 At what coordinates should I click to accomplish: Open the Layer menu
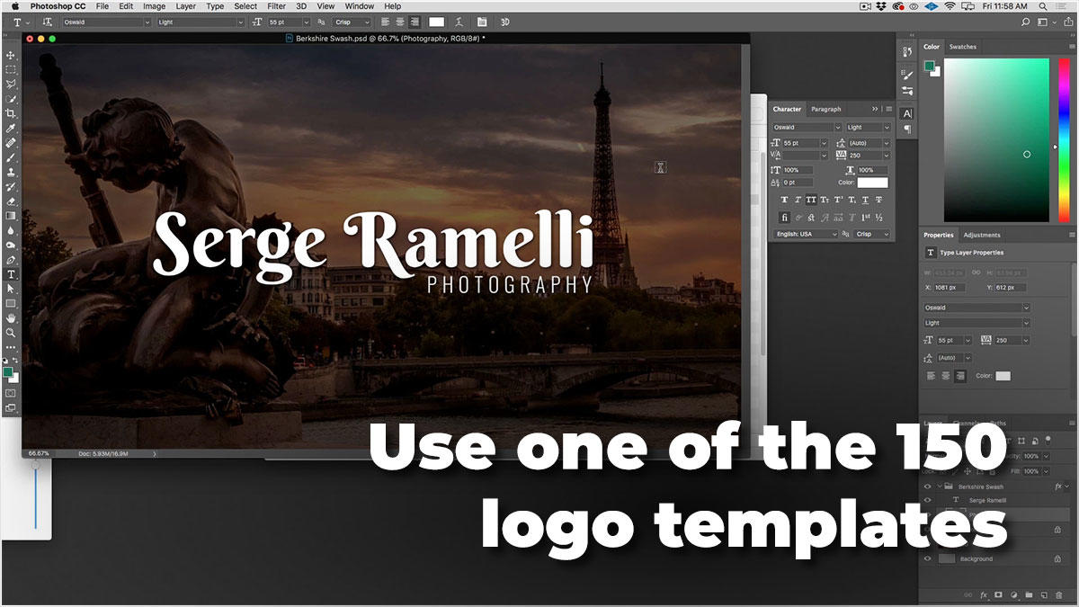pyautogui.click(x=185, y=6)
